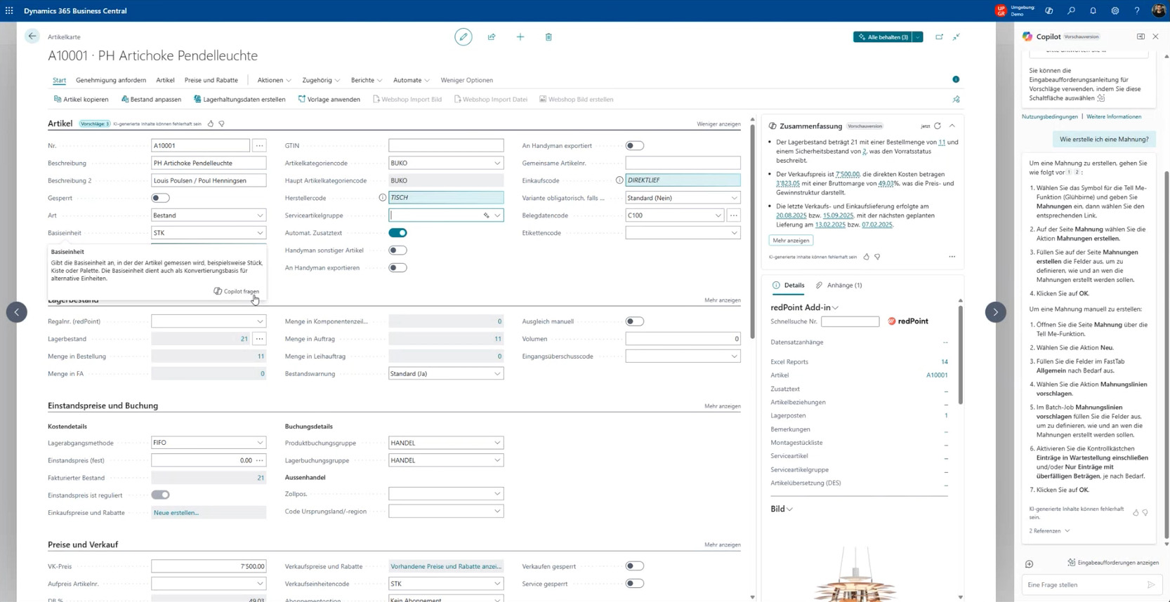Click the Neue erstellen link
Screen dimensions: 1170x602
[x=176, y=513]
